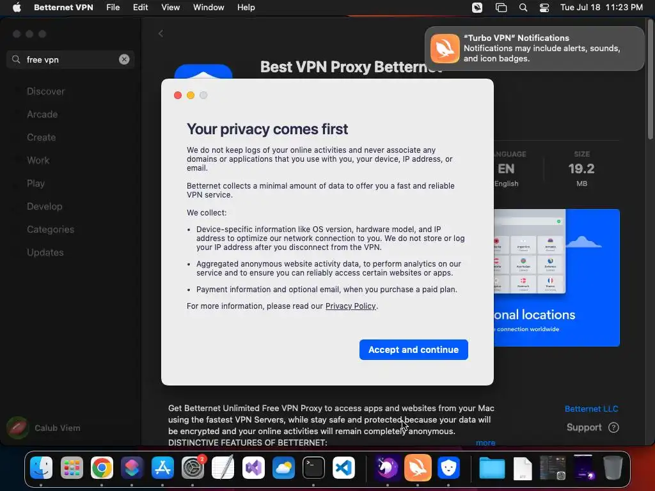Viewport: 655px width, 491px height.
Task: Open Launchpad from the dock
Action: pyautogui.click(x=72, y=467)
